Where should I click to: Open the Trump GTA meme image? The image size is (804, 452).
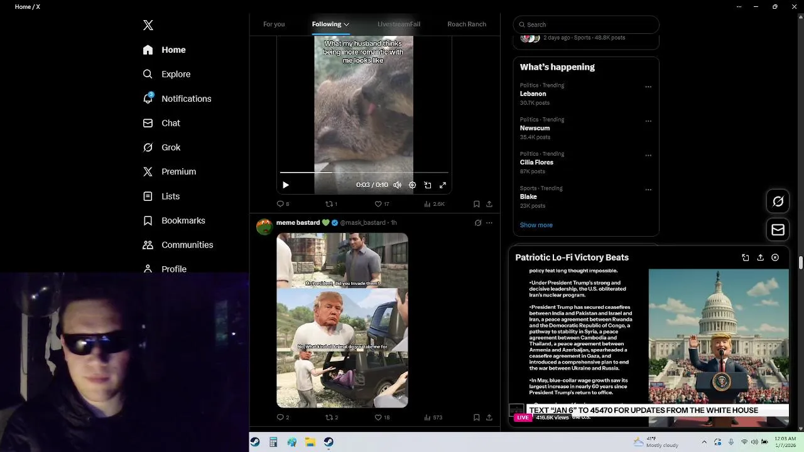tap(342, 320)
